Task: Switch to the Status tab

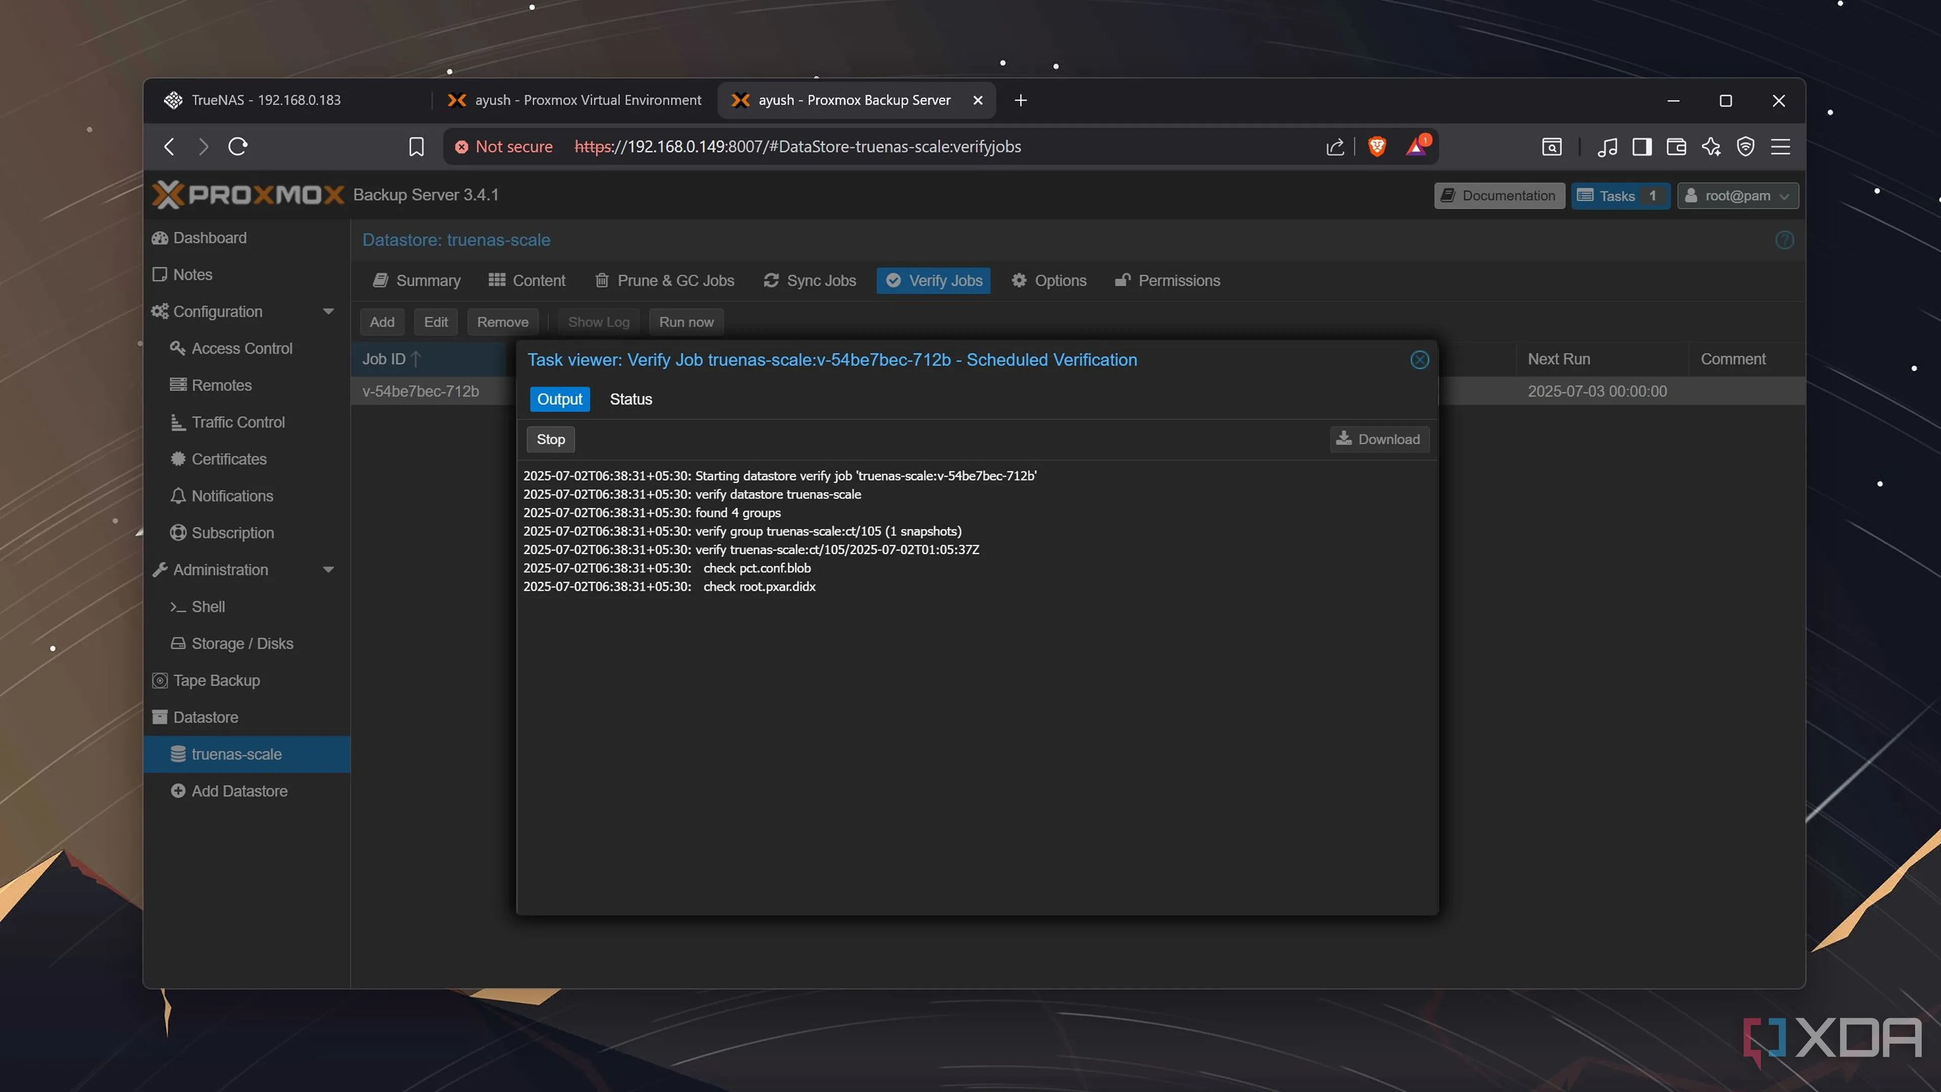Action: click(x=631, y=399)
